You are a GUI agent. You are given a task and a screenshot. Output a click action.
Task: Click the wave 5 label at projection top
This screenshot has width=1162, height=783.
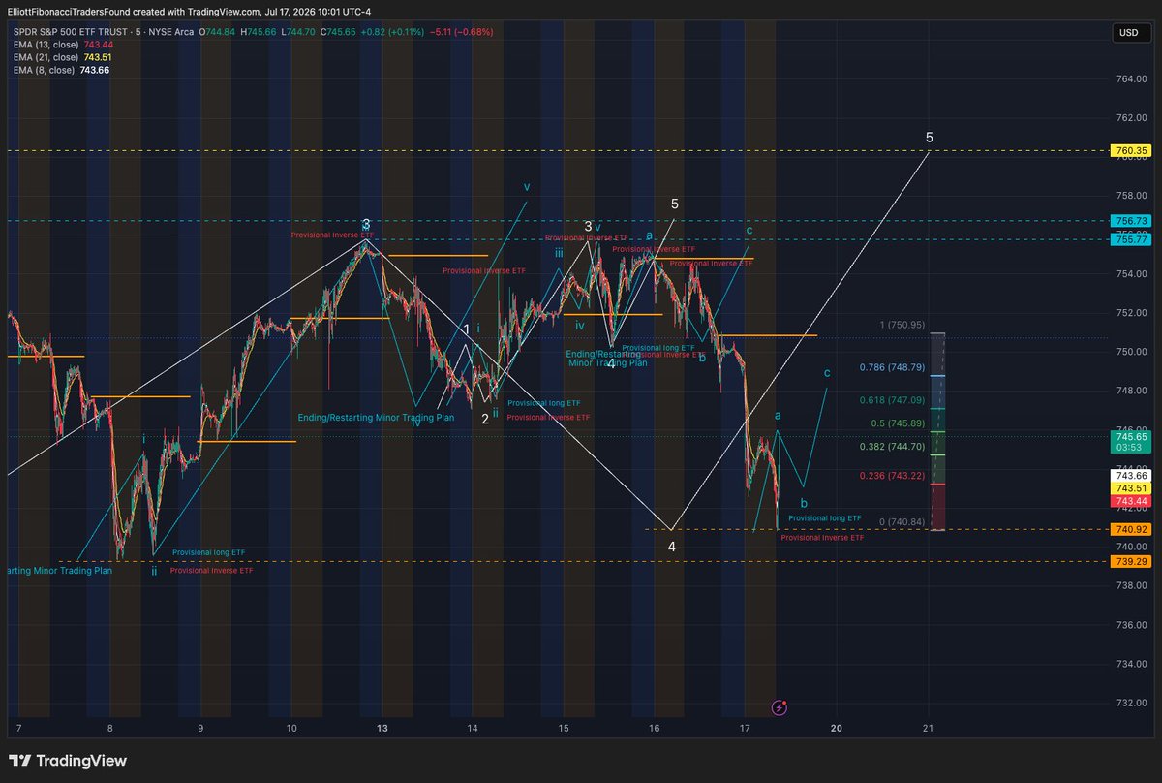coord(930,138)
